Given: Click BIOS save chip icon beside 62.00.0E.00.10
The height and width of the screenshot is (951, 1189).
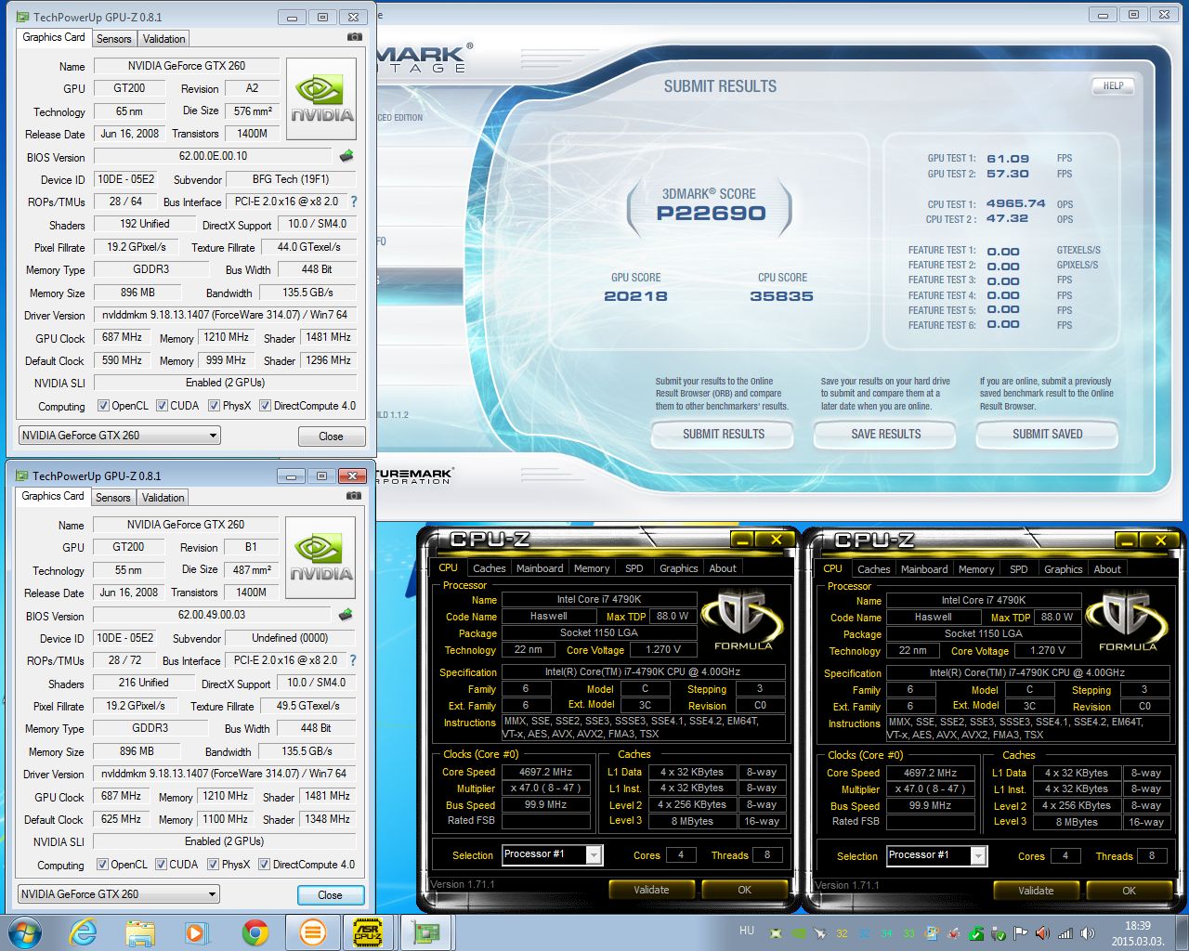Looking at the screenshot, I should pyautogui.click(x=346, y=156).
